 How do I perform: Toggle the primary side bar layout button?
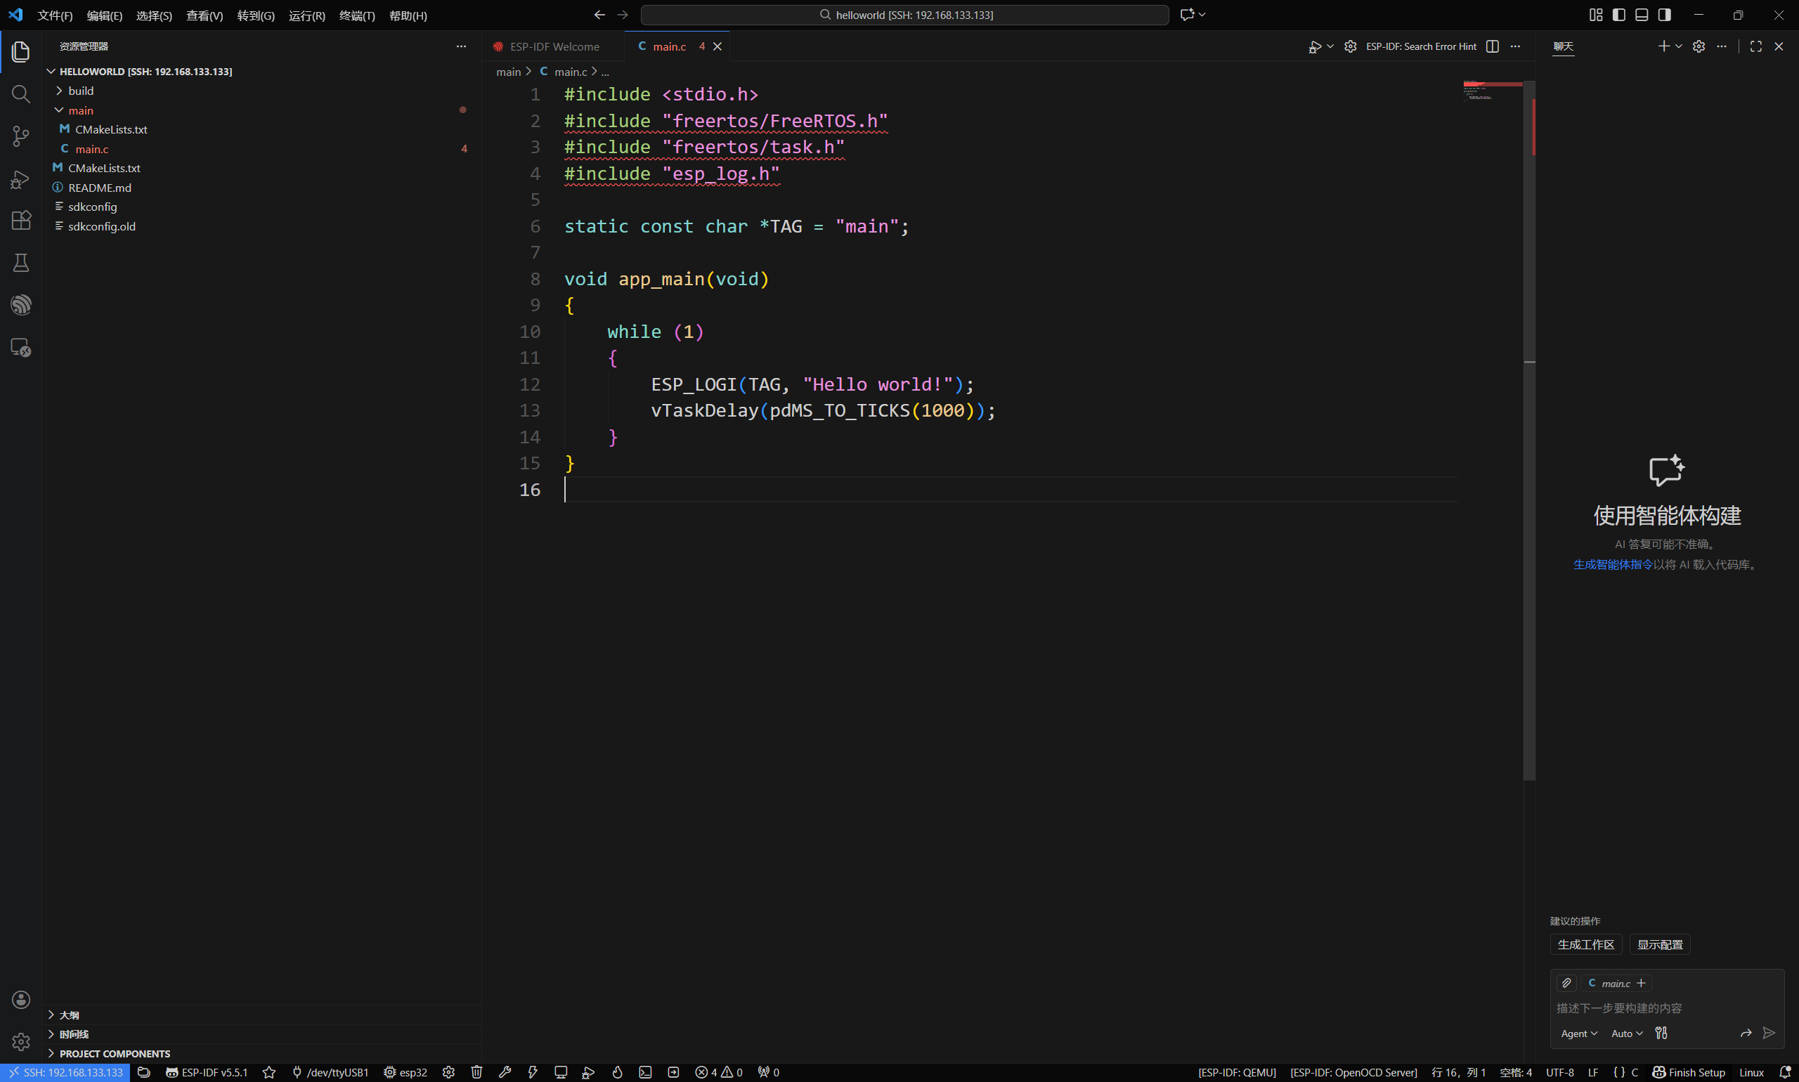[x=1619, y=15]
